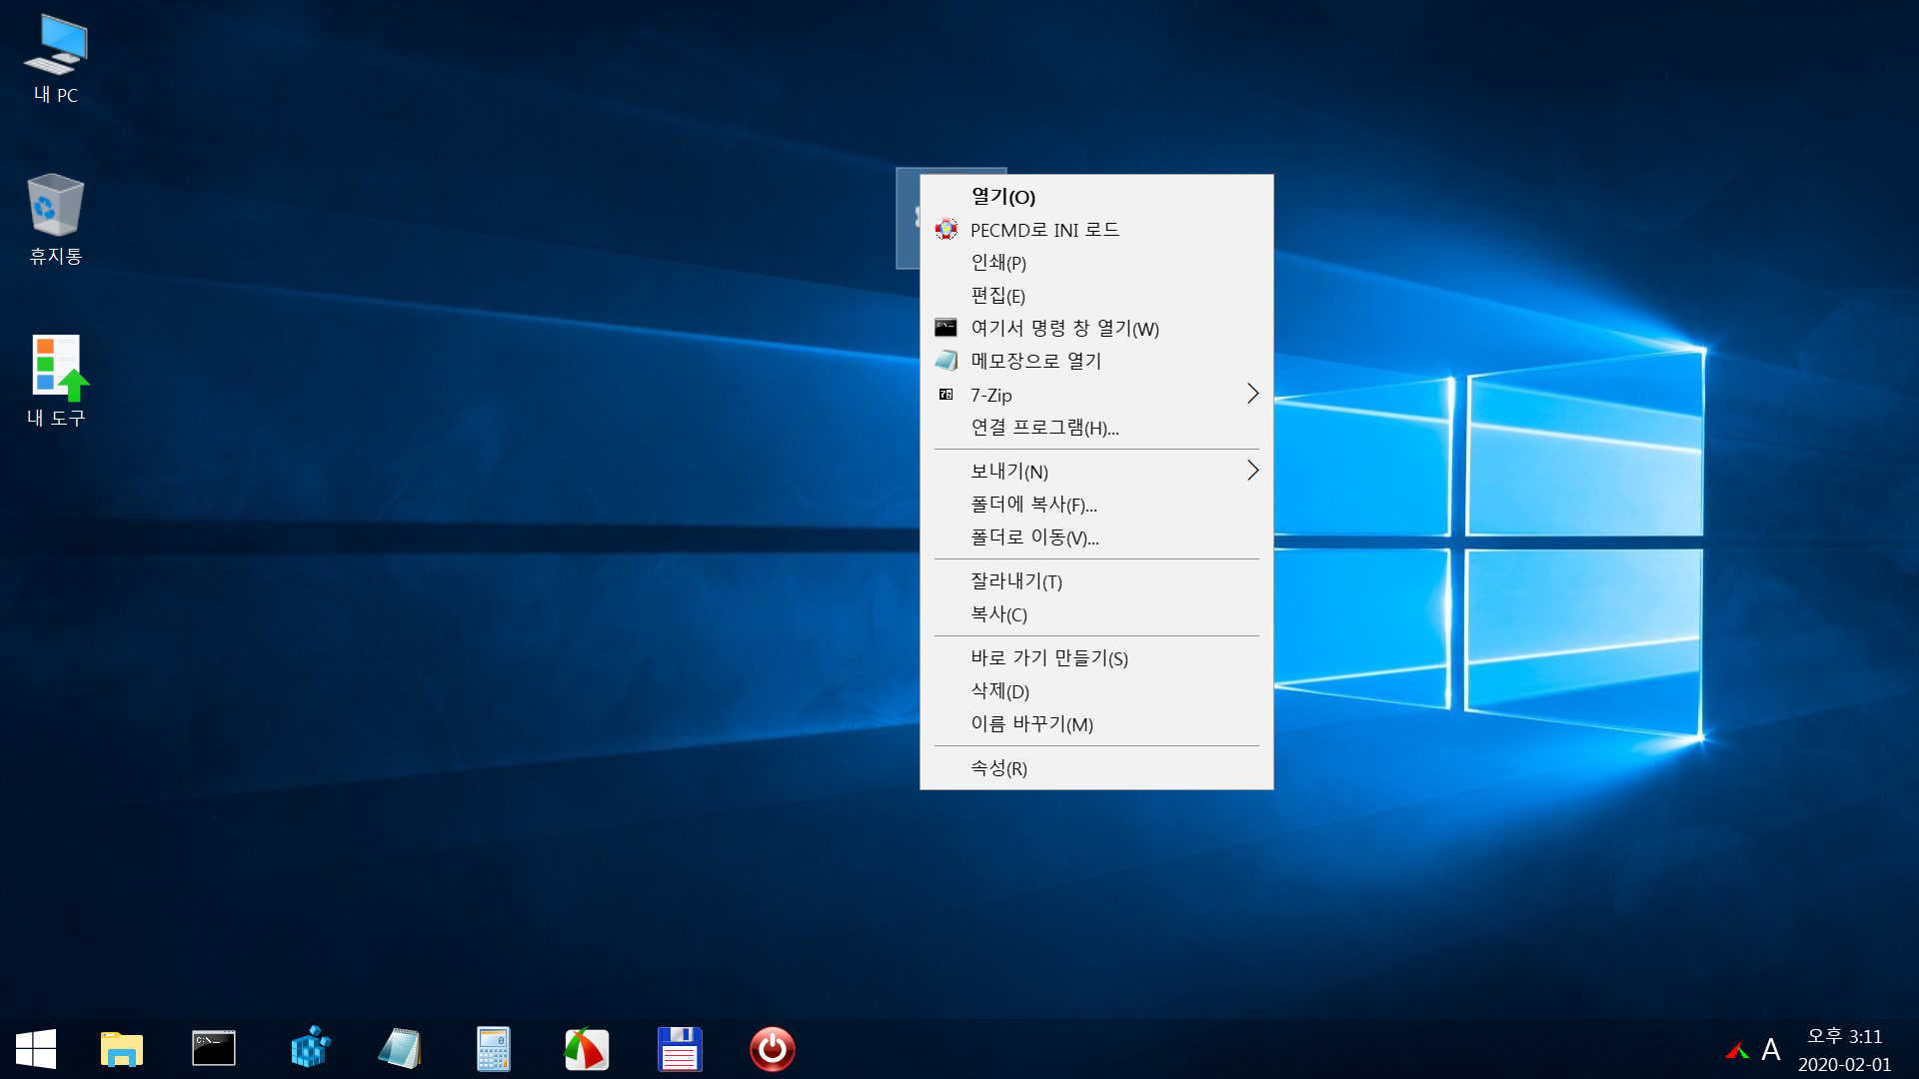The width and height of the screenshot is (1919, 1079).
Task: Choose 열기(O) in the context menu
Action: tap(1096, 197)
